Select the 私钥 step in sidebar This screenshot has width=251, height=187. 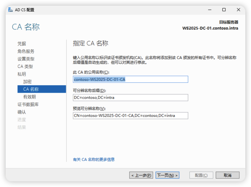pyautogui.click(x=22, y=74)
